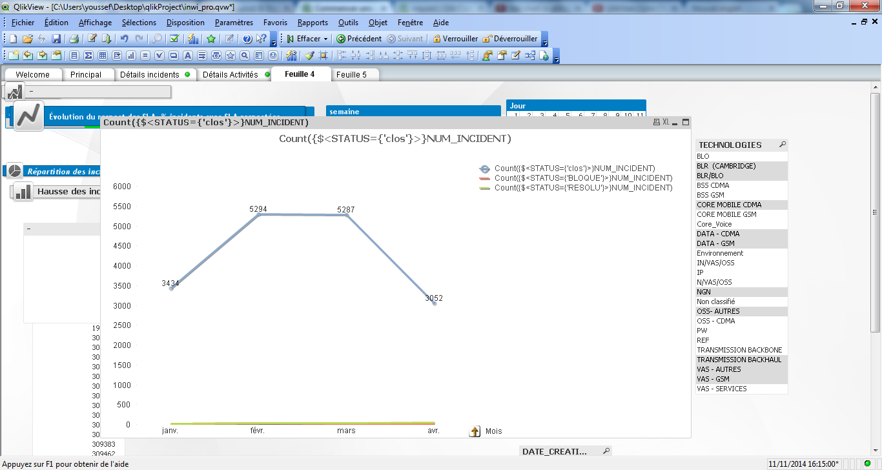Open the Outils menu
This screenshot has height=470, width=882.
pos(348,23)
